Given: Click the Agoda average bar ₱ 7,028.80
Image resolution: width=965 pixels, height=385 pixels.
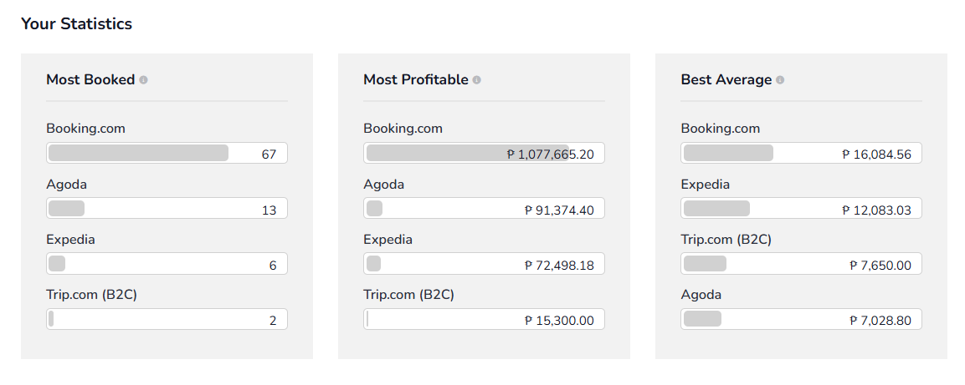Looking at the screenshot, I should tap(801, 319).
